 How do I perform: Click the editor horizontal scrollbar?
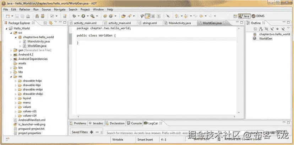coord(157,117)
